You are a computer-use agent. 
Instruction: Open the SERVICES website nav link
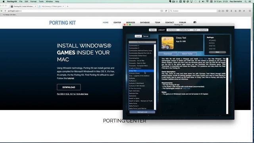coord(131,23)
